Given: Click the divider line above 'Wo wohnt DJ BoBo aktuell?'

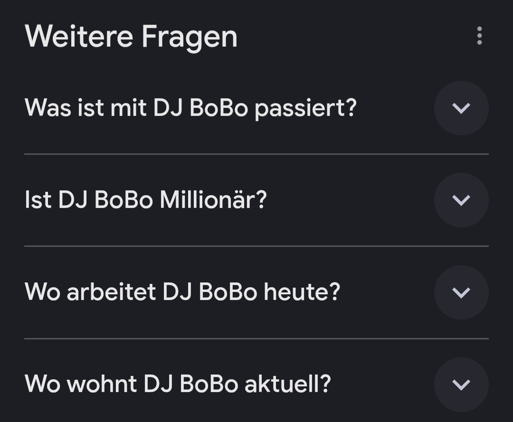Looking at the screenshot, I should (256, 338).
